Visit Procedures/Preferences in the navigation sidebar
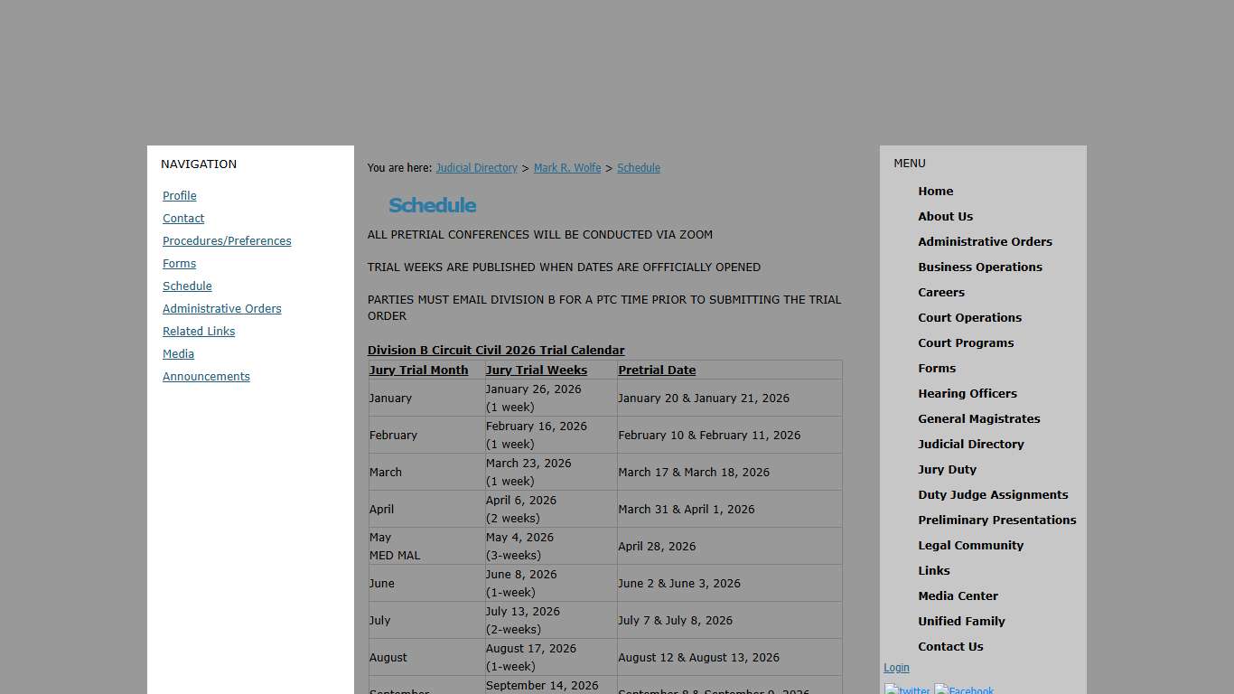The image size is (1234, 694). click(227, 240)
